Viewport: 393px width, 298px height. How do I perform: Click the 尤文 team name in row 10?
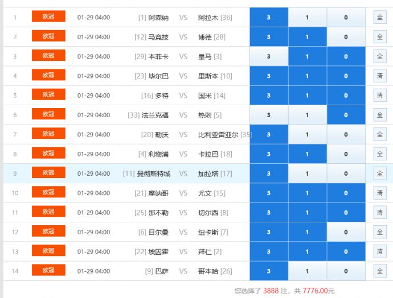coord(204,193)
